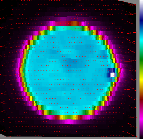Select the white top of the color scale
The image size is (143, 139).
coord(141,2)
